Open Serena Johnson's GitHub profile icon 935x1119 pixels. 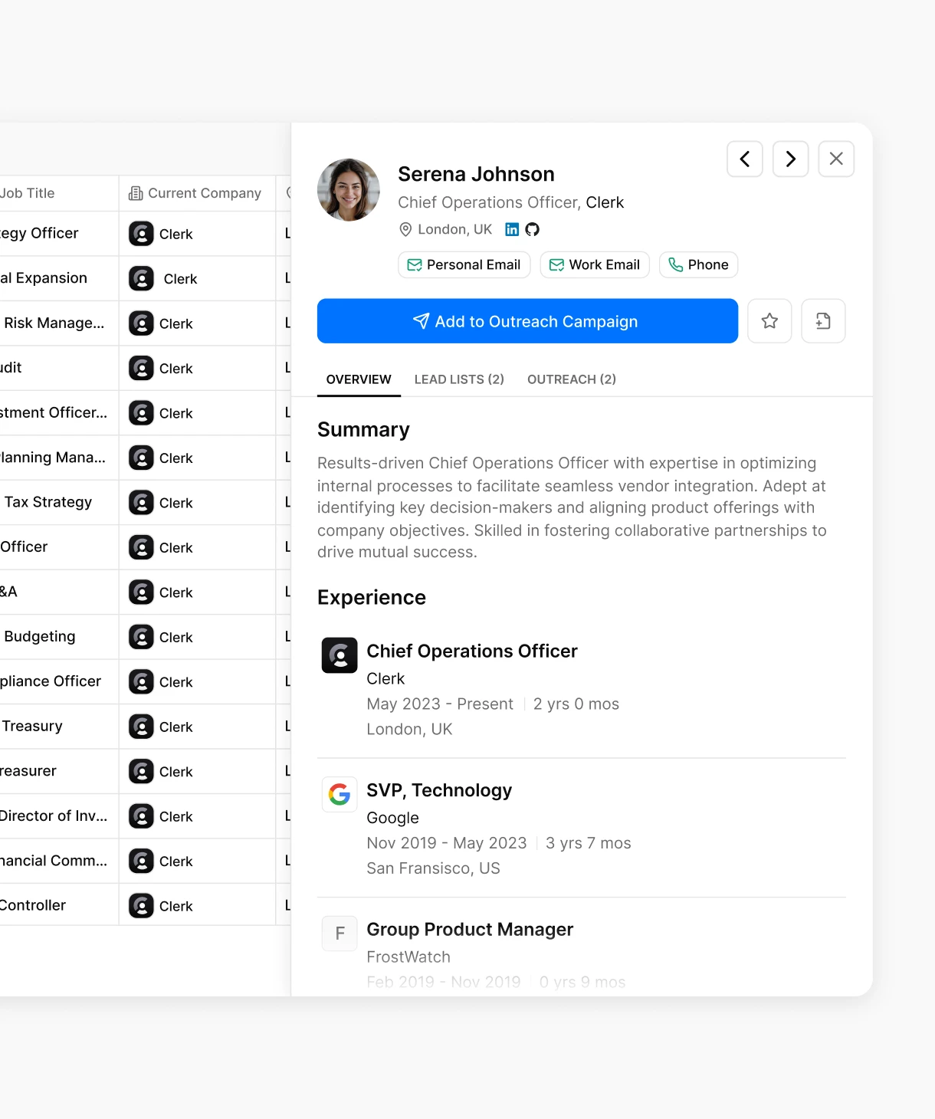533,229
